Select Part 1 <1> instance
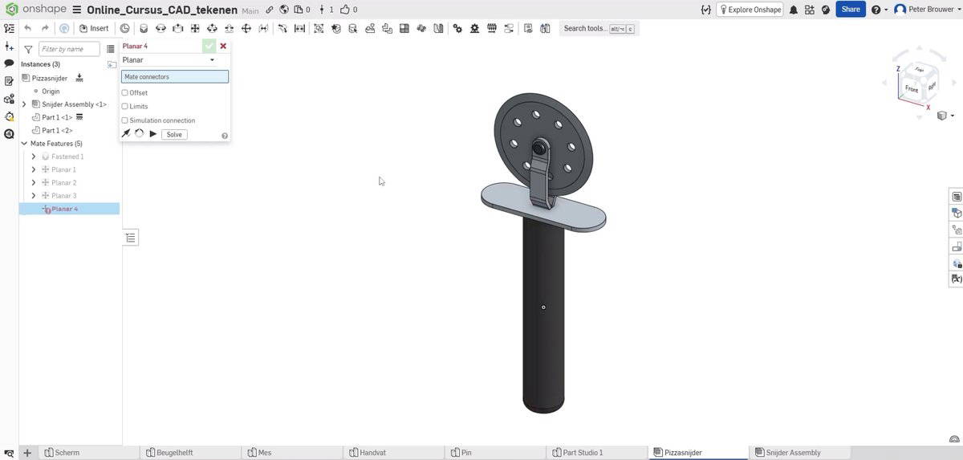The image size is (963, 460). [57, 117]
